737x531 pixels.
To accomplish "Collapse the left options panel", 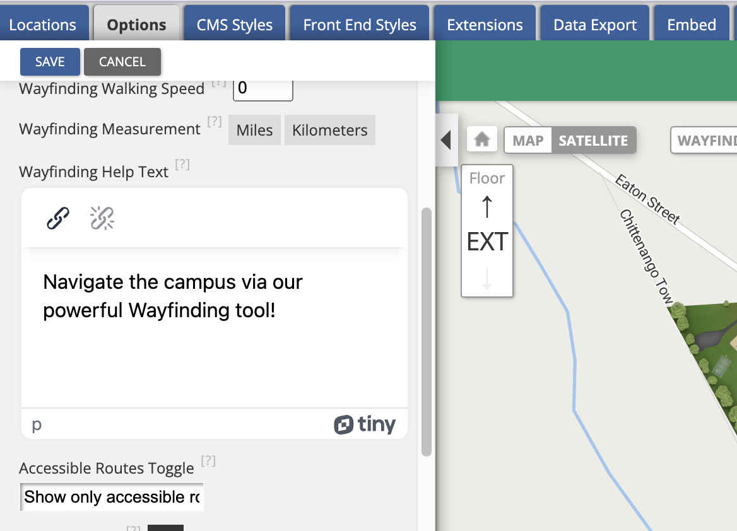I will [x=446, y=139].
